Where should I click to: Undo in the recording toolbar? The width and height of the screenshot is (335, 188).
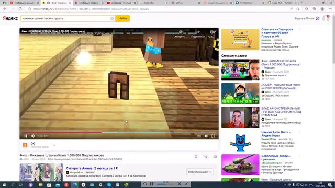[145, 184]
